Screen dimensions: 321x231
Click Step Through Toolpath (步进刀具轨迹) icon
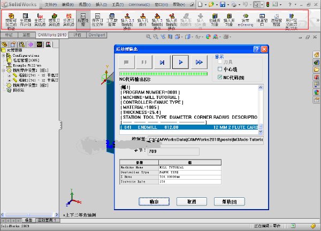pyautogui.click(x=68, y=20)
